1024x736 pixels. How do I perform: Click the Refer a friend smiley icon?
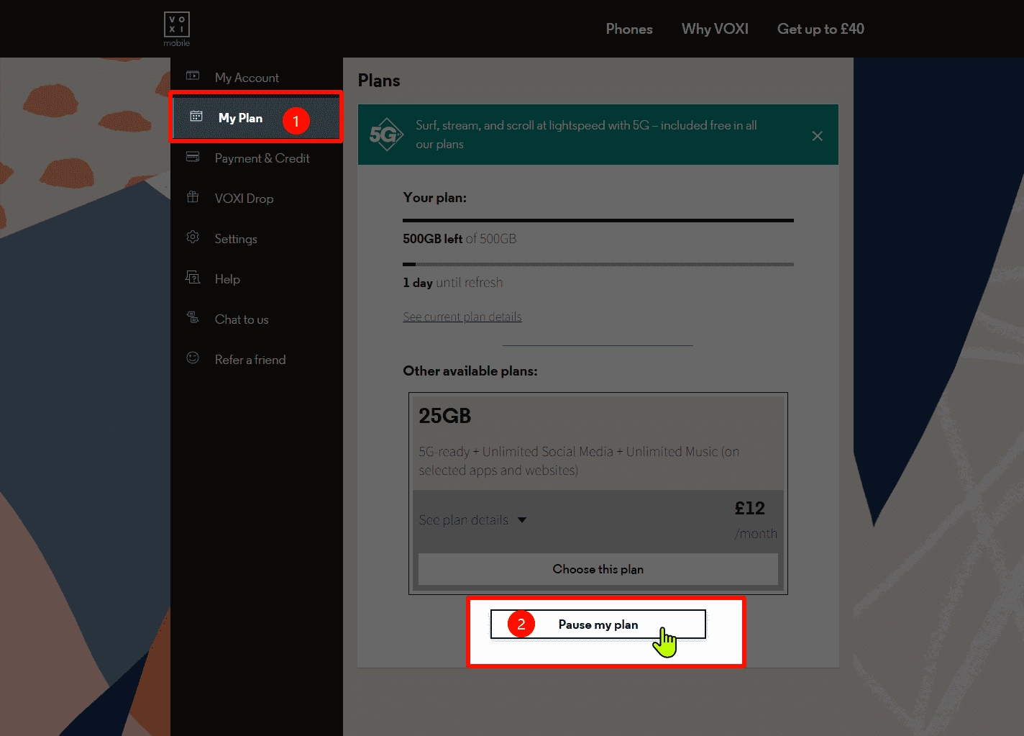point(193,358)
